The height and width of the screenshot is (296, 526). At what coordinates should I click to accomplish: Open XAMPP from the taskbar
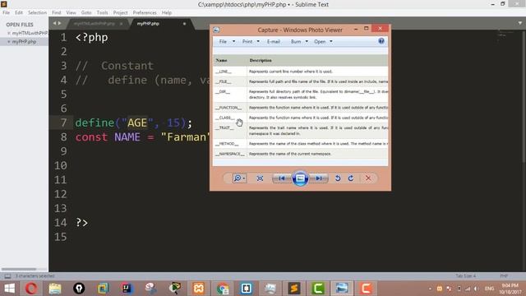point(199,289)
